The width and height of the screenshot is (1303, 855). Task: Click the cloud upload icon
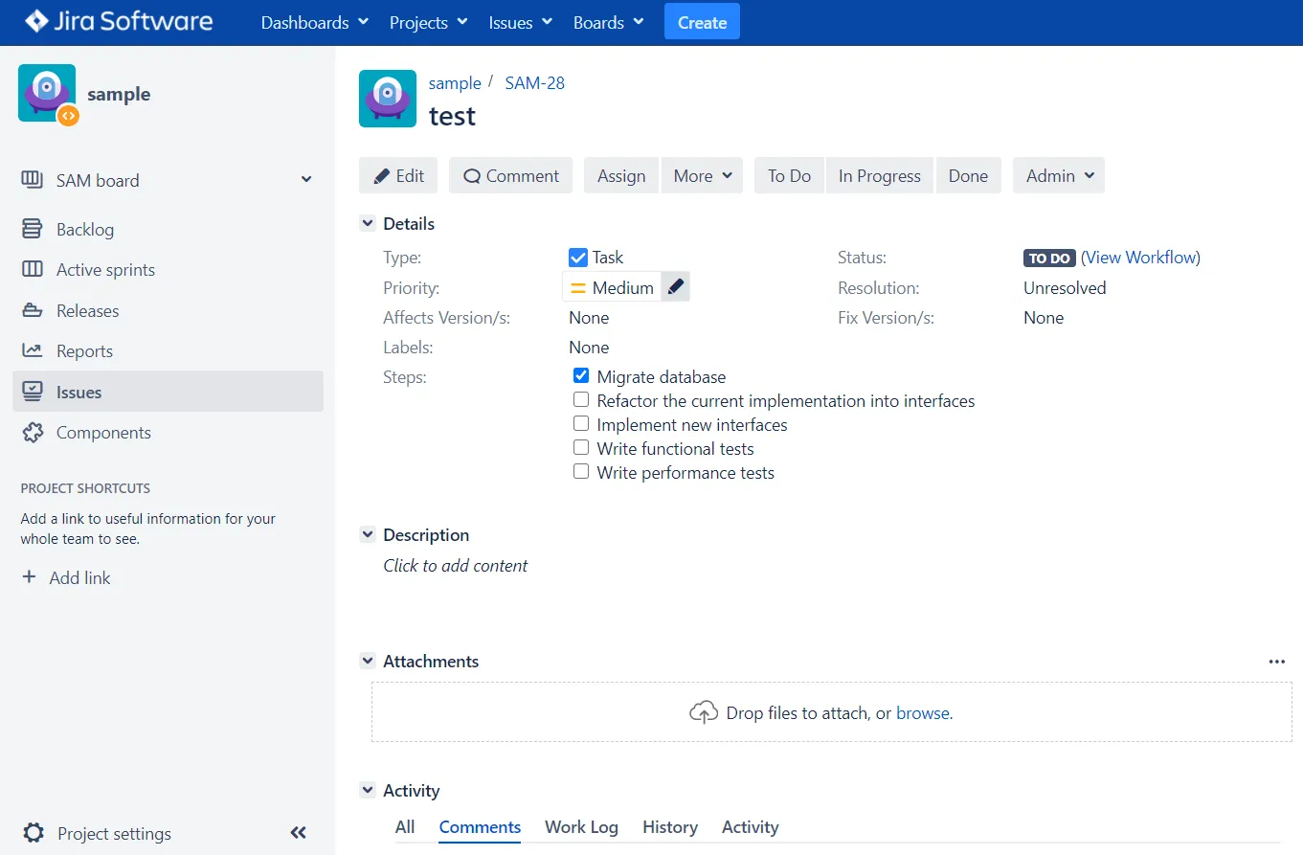tap(704, 712)
